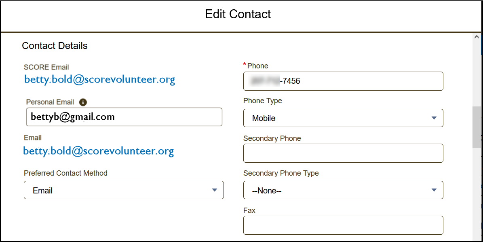Click the scrollbar up arrow
The height and width of the screenshot is (242, 483).
[x=477, y=37]
